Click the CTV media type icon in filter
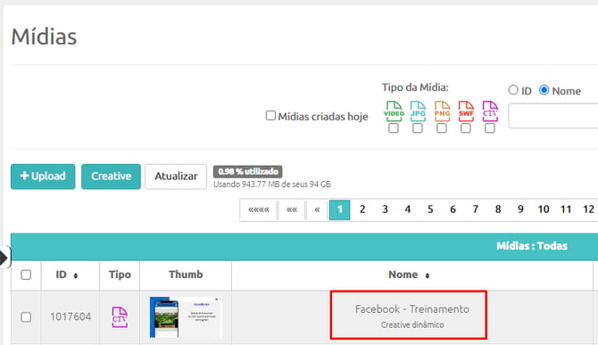Image resolution: width=598 pixels, height=345 pixels. point(490,111)
